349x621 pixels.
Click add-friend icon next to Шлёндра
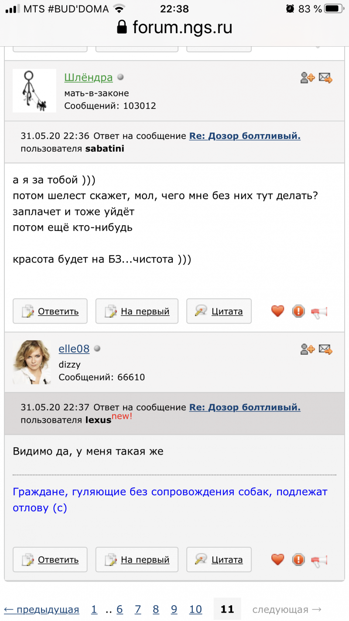[x=308, y=78]
